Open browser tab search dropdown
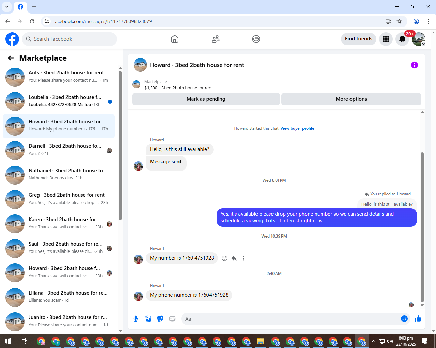This screenshot has height=348, width=436. (x=7, y=7)
